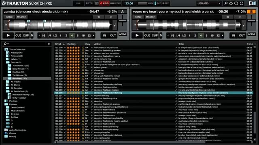This screenshot has height=145, width=259.
Task: Click the first cue marker on Deck A waveform
Action: 28,21
